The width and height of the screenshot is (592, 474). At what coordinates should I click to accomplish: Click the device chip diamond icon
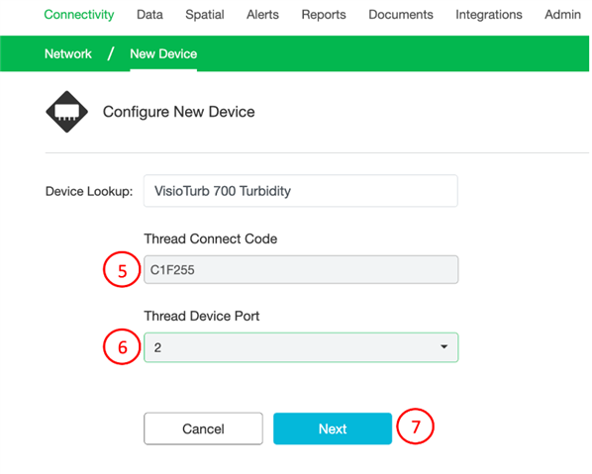[x=67, y=112]
